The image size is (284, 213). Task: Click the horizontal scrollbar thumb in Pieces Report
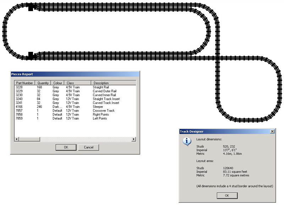(29, 139)
